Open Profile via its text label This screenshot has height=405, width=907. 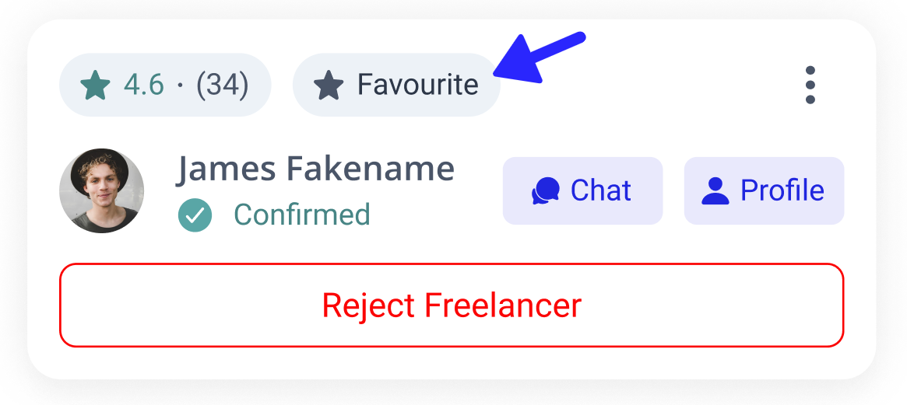[x=782, y=190]
